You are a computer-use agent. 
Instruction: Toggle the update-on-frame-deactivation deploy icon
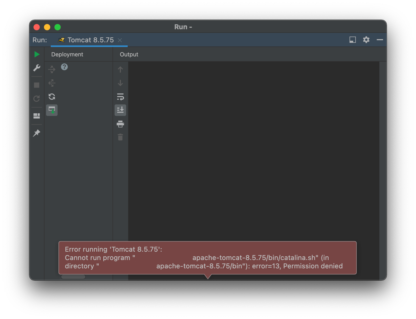click(52, 110)
